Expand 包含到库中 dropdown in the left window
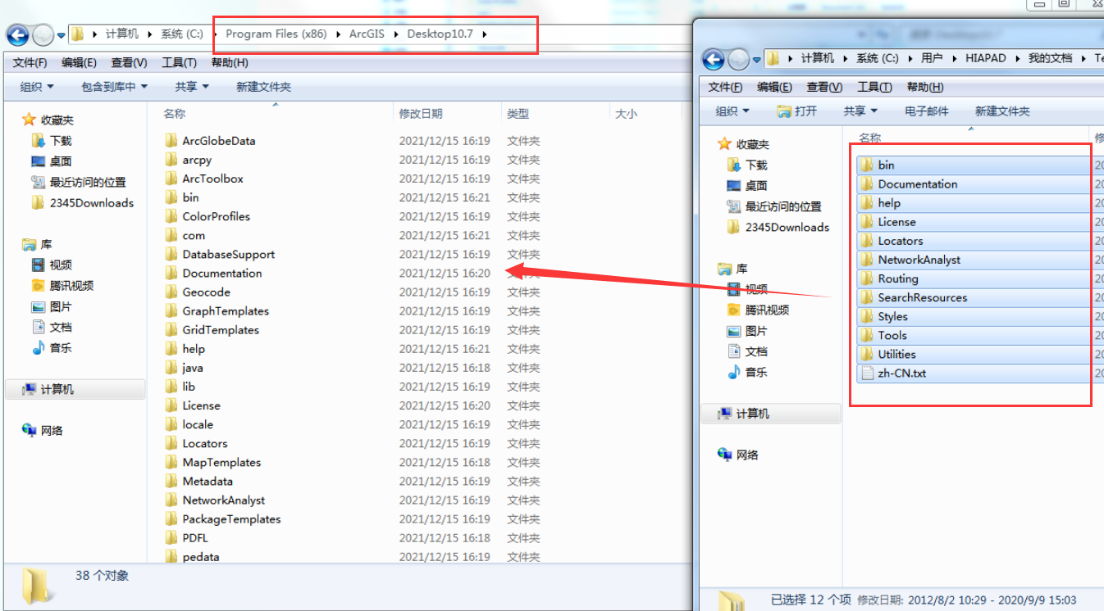1104x611 pixels. tap(115, 87)
